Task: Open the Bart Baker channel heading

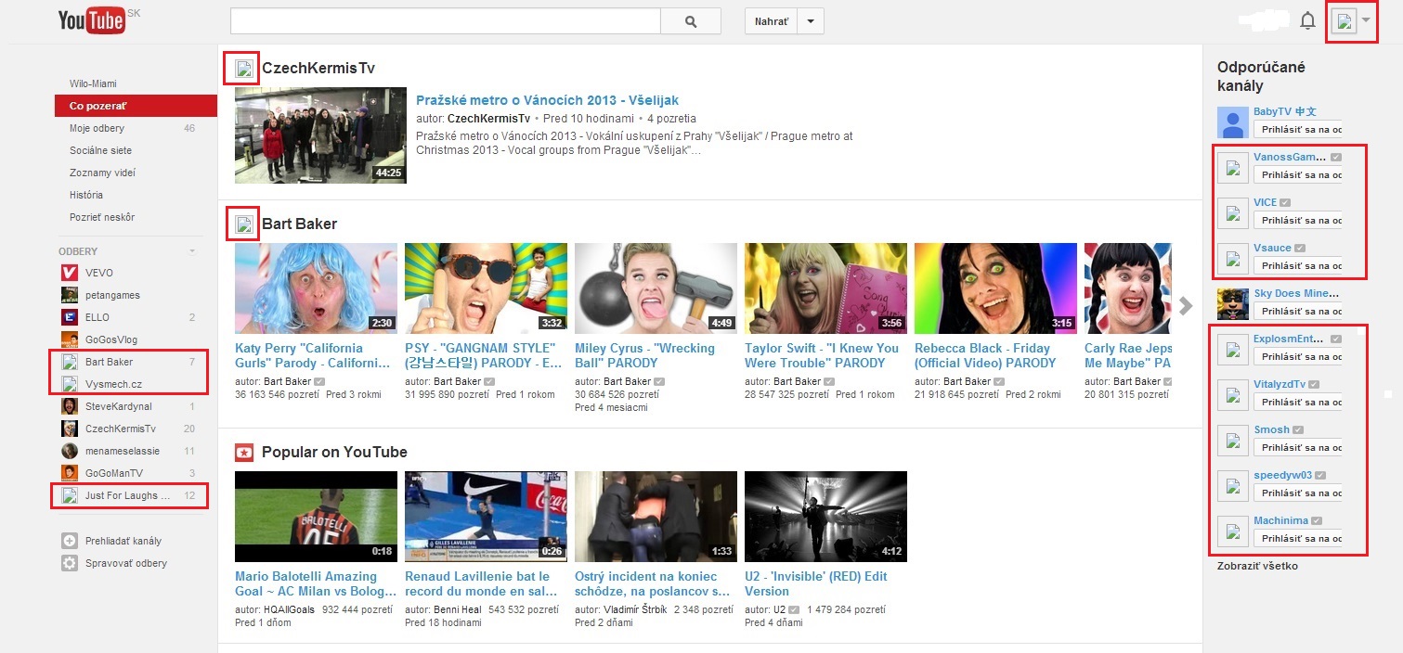Action: [x=299, y=224]
